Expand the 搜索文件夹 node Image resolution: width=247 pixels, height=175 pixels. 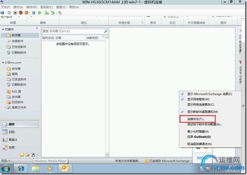pyautogui.click(x=5, y=107)
